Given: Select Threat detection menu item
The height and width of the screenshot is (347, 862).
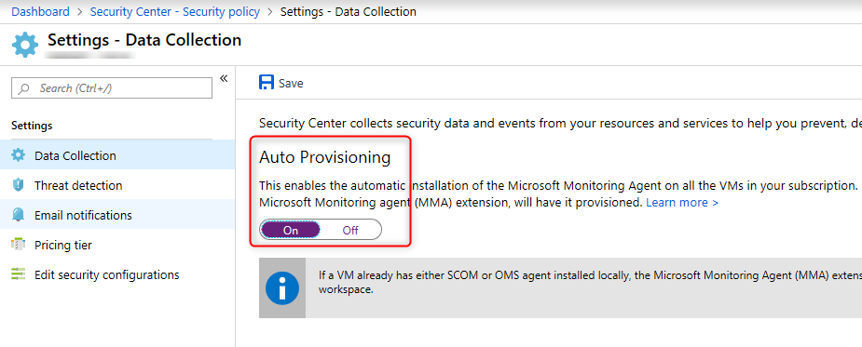Looking at the screenshot, I should [x=117, y=185].
